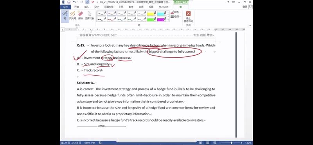
Task: Expand the pen styles gallery more arrow
Action: tap(168, 20)
